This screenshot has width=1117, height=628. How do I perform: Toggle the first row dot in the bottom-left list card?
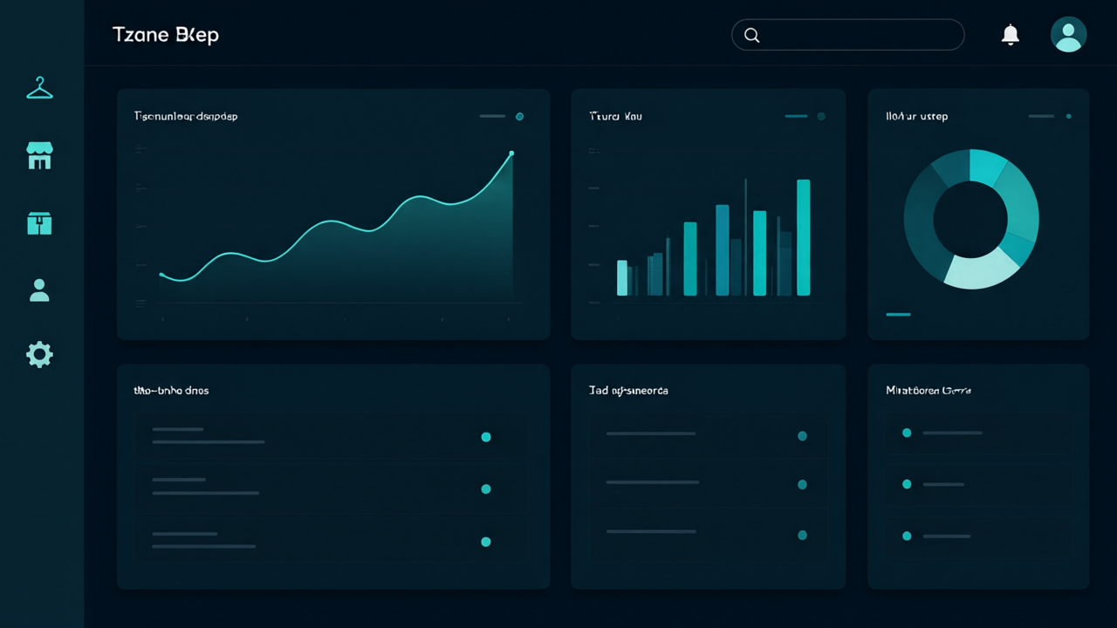tap(486, 437)
